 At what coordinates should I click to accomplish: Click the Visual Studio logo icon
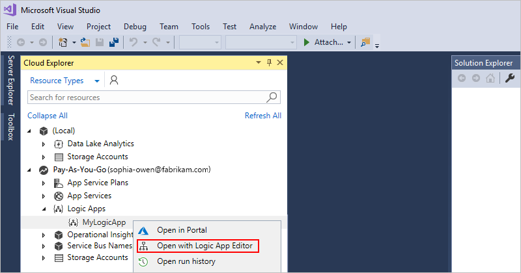[x=10, y=10]
